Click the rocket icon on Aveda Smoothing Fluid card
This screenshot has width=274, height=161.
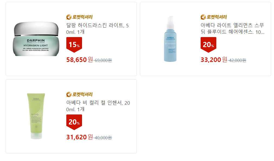203,17
